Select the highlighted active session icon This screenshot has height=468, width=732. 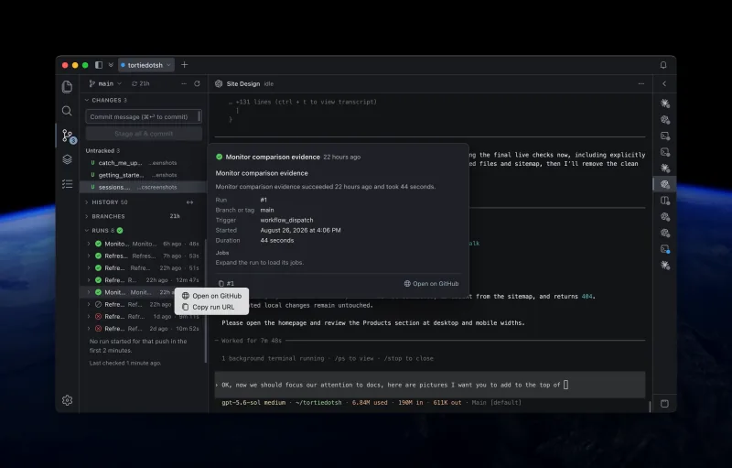point(665,184)
